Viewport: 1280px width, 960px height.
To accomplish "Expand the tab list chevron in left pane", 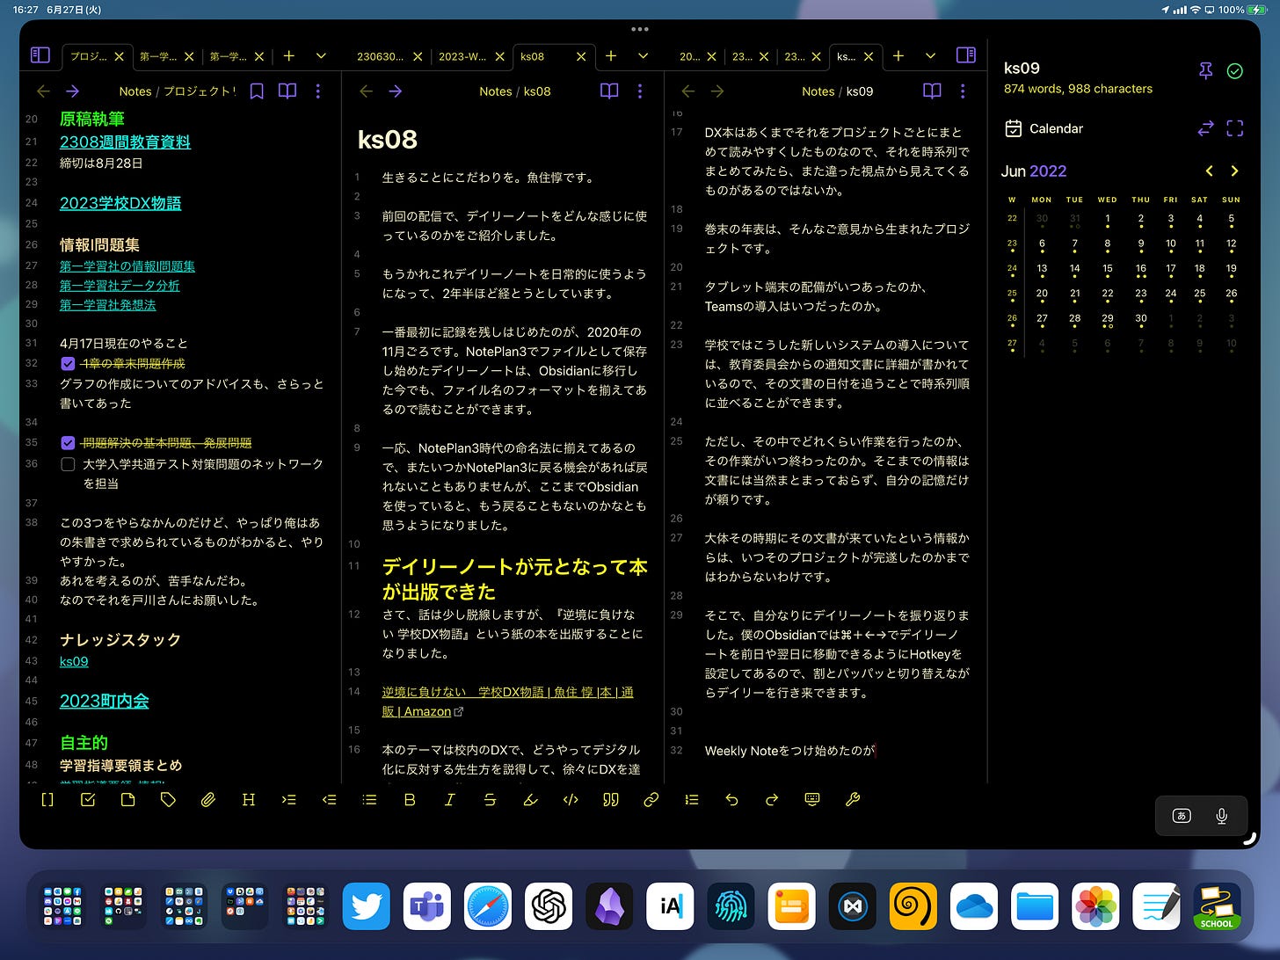I will pos(321,56).
